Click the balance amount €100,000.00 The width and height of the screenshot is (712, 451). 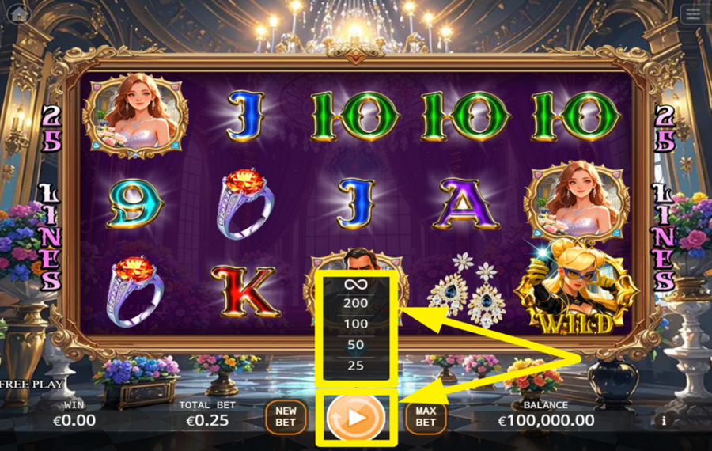(x=546, y=421)
